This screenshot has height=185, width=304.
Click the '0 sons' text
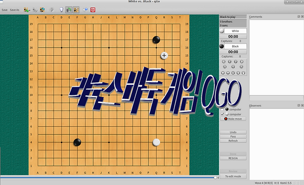pyautogui.click(x=224, y=25)
